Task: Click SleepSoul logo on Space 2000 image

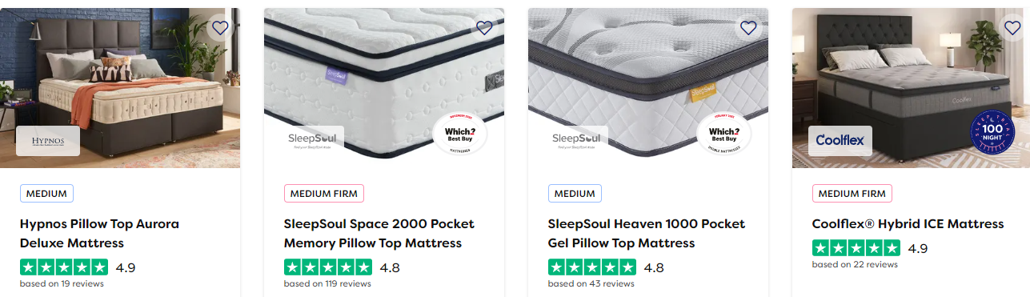Action: click(312, 141)
